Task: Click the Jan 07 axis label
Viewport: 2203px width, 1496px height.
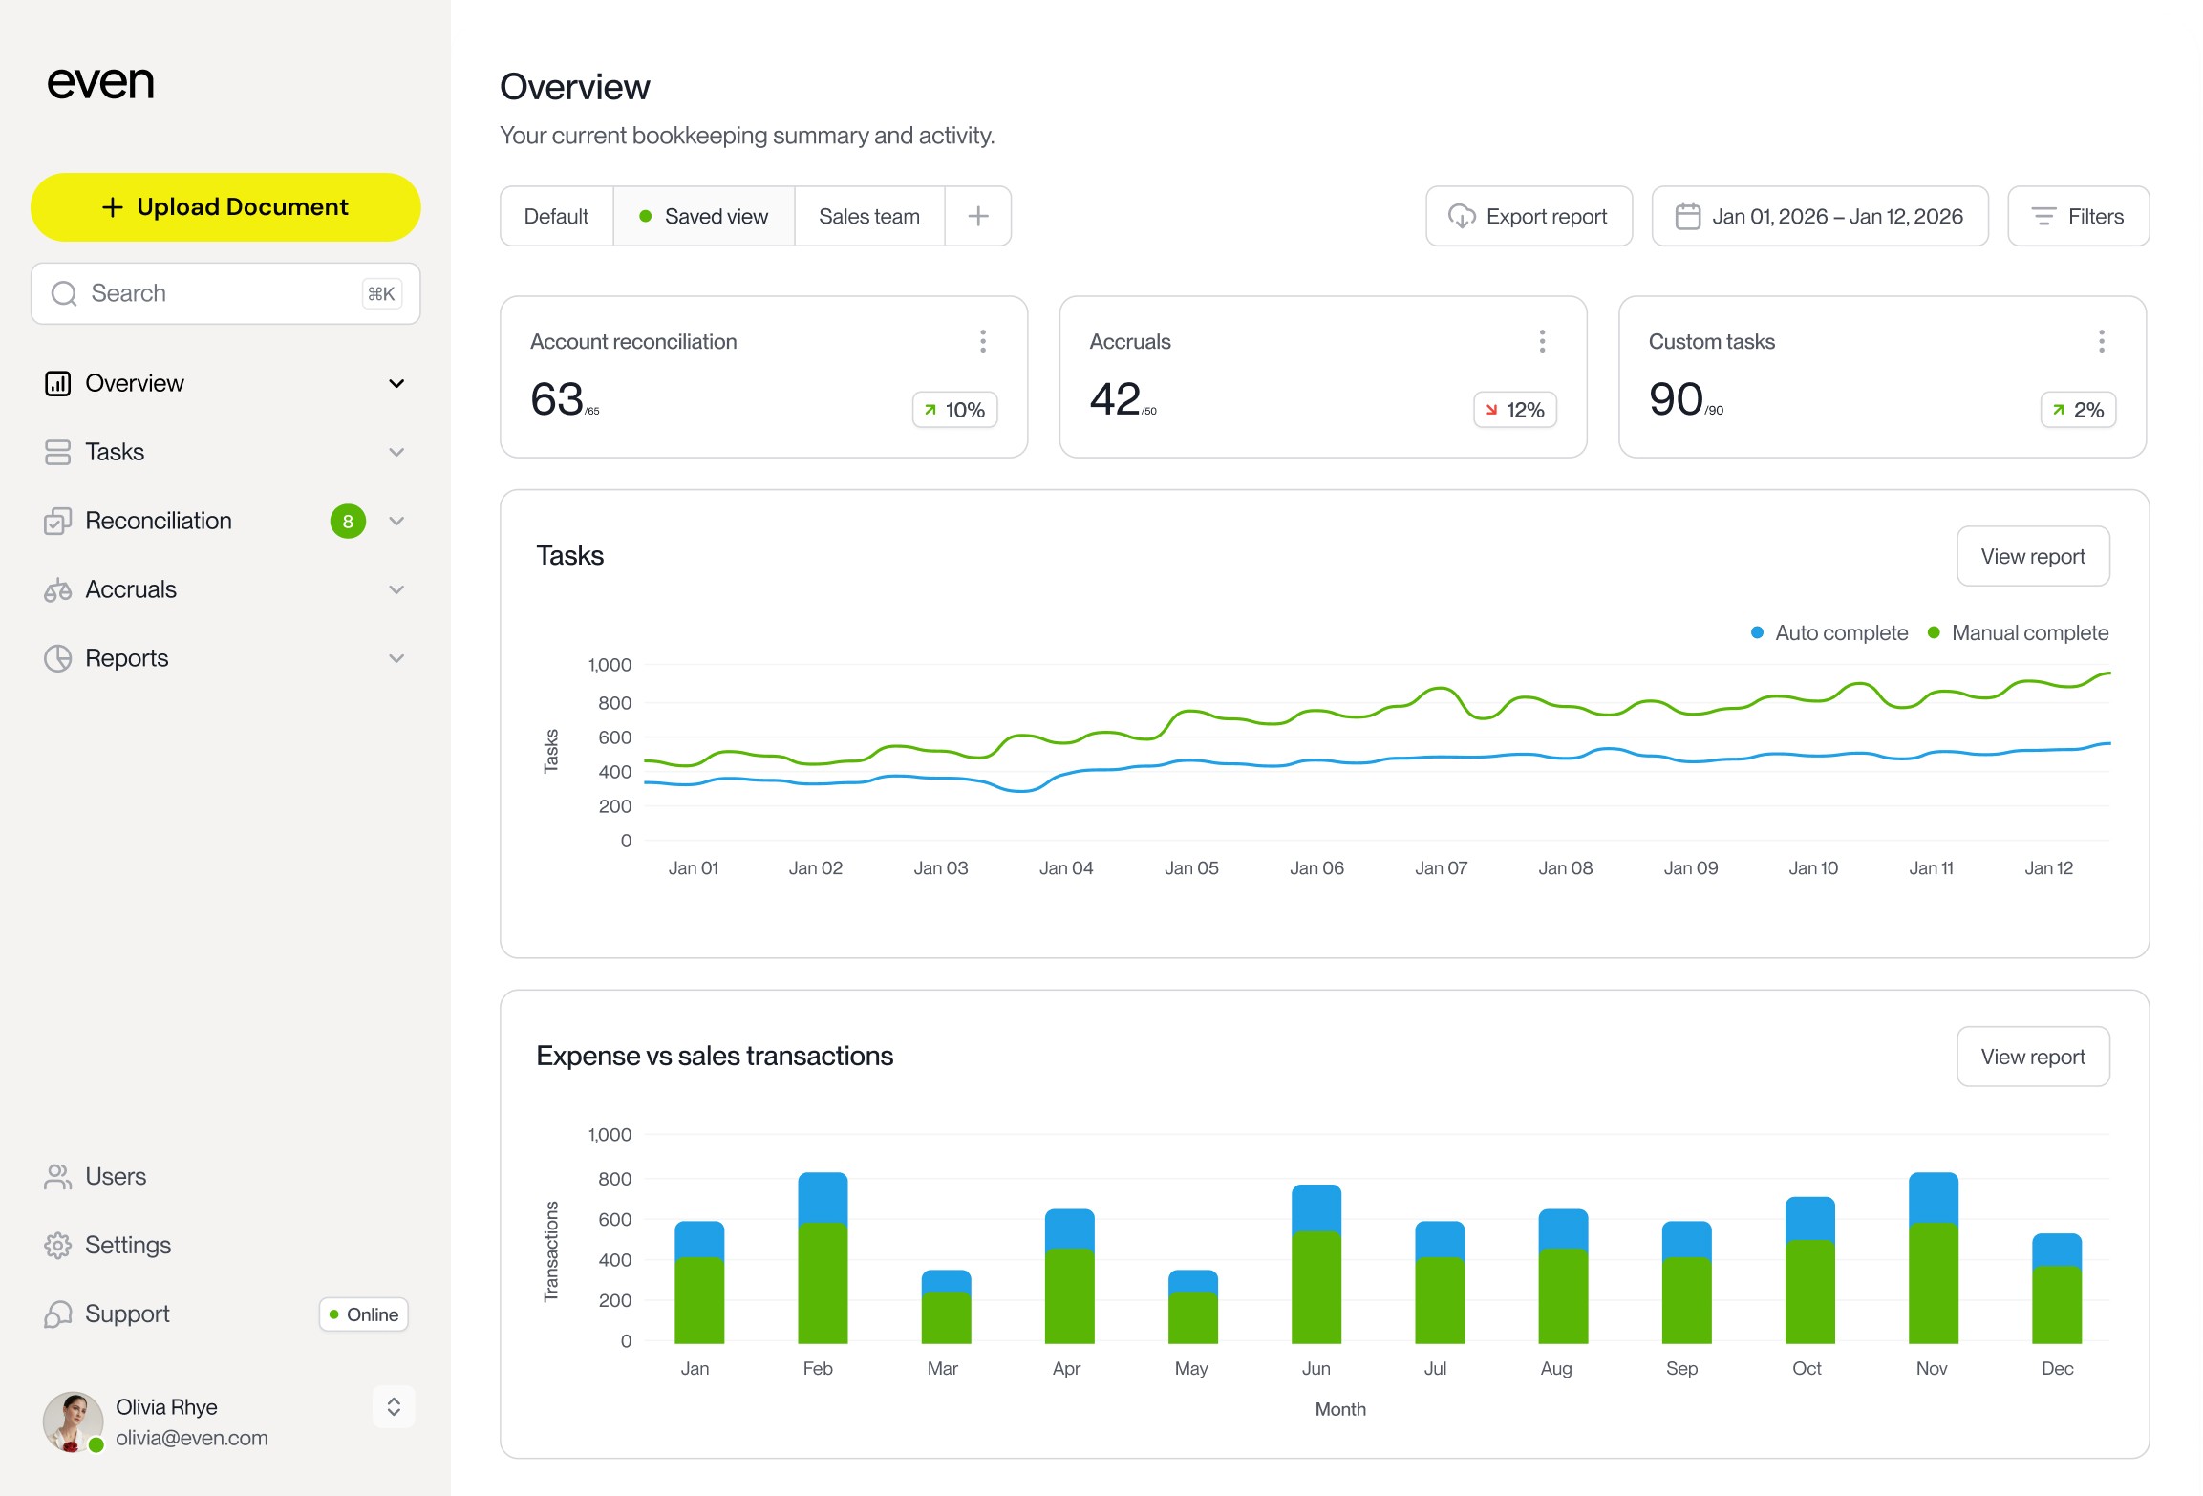Action: pos(1441,868)
